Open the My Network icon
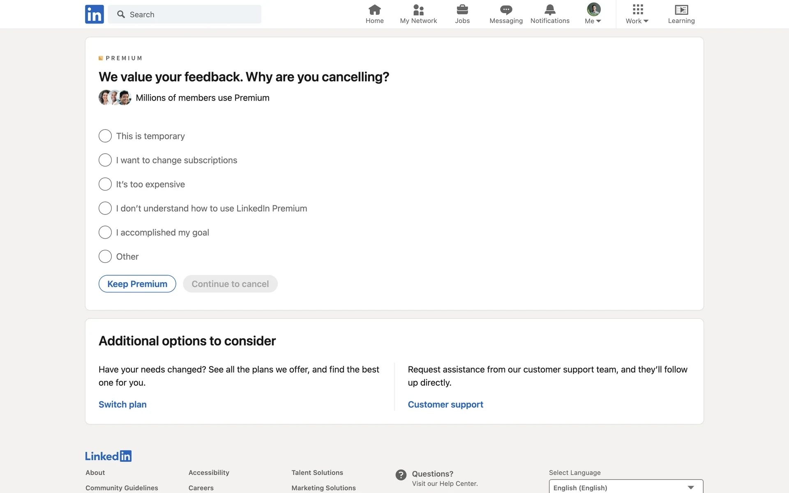Viewport: 789px width, 493px height. click(418, 10)
